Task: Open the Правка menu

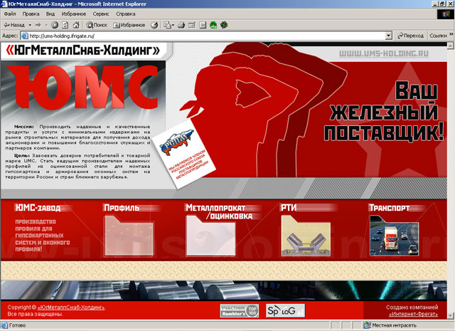Action: click(31, 14)
